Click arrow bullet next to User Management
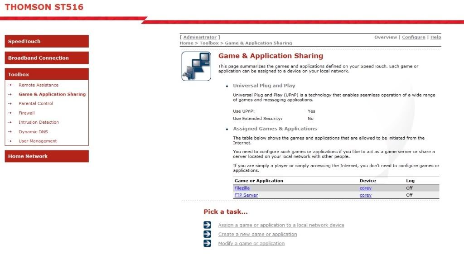Viewport: 464px width, 265px height. (x=10, y=141)
